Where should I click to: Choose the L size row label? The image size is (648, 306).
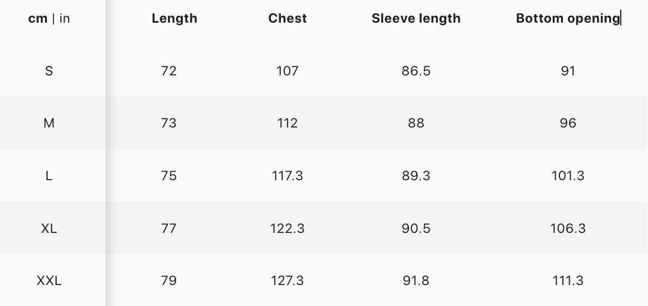[x=49, y=176]
